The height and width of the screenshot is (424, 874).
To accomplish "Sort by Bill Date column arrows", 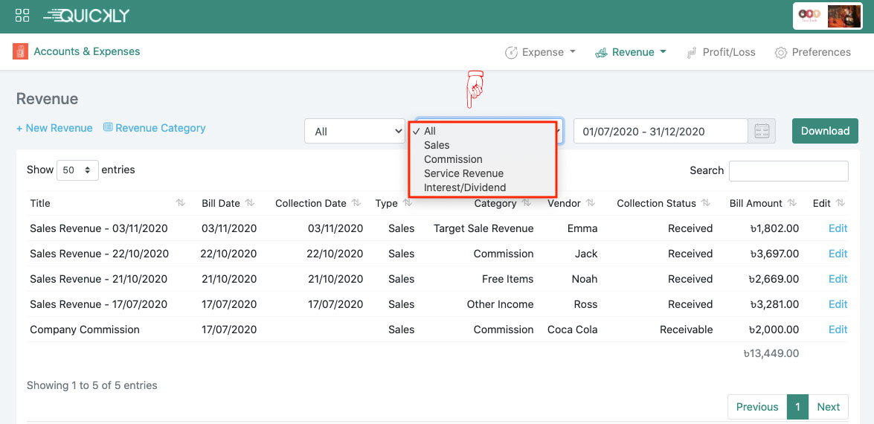I will 250,203.
